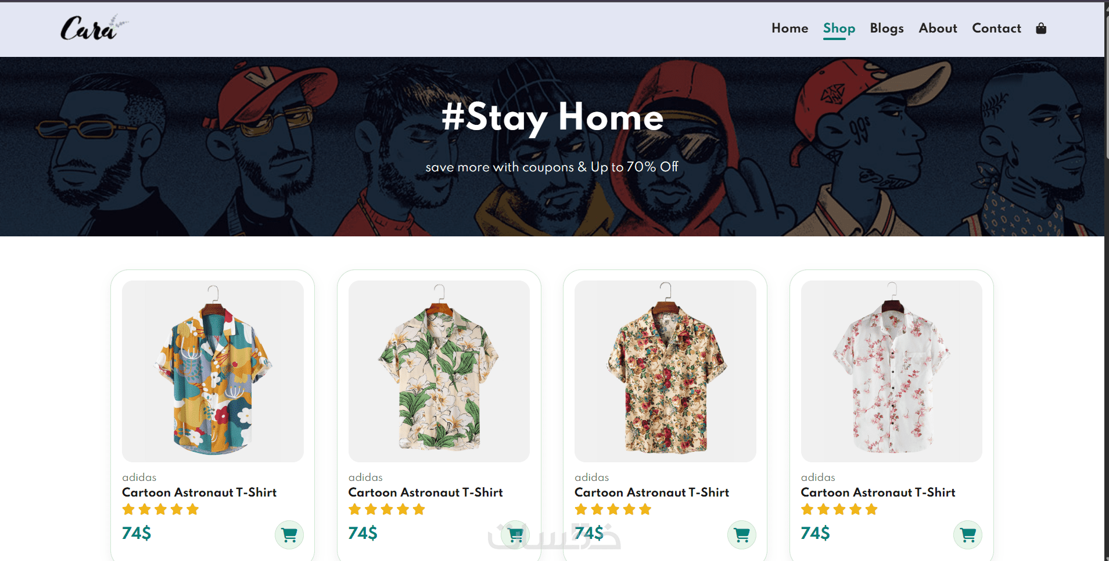Screen dimensions: 1109x561
Task: Click star rating of fourth product
Action: (839, 510)
